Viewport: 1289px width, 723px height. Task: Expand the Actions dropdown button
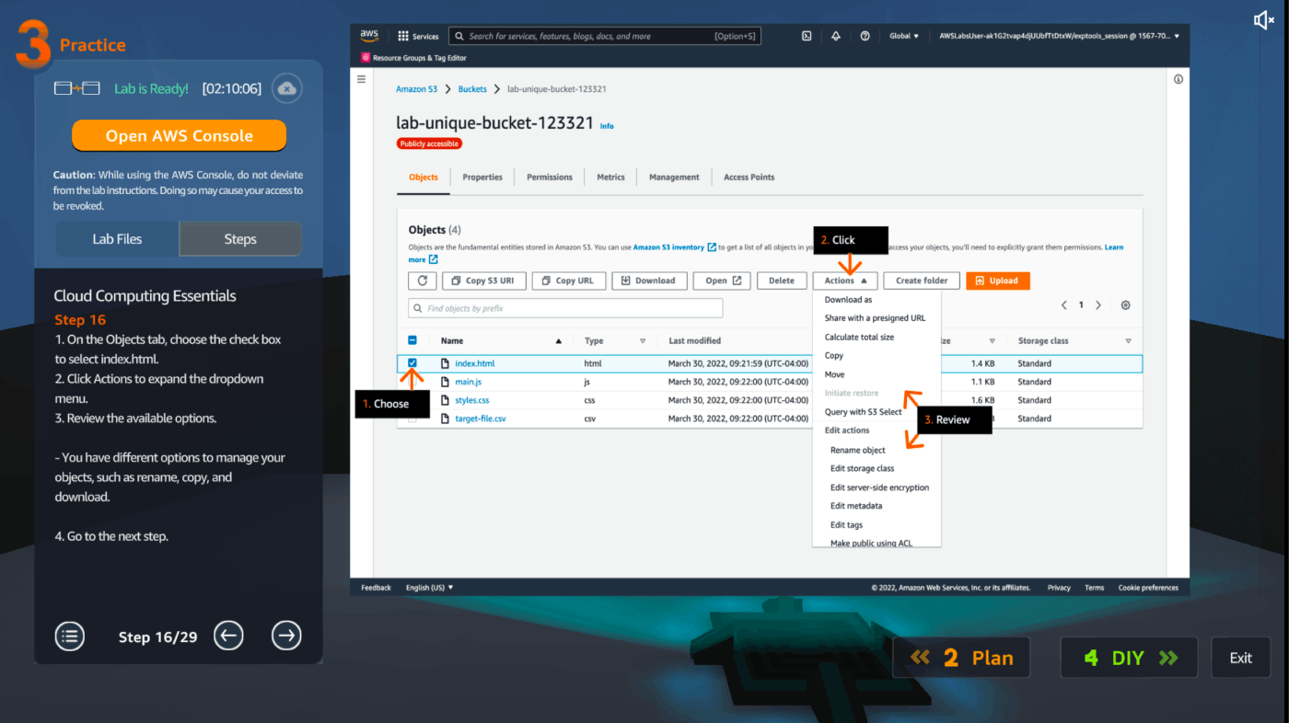click(x=844, y=281)
